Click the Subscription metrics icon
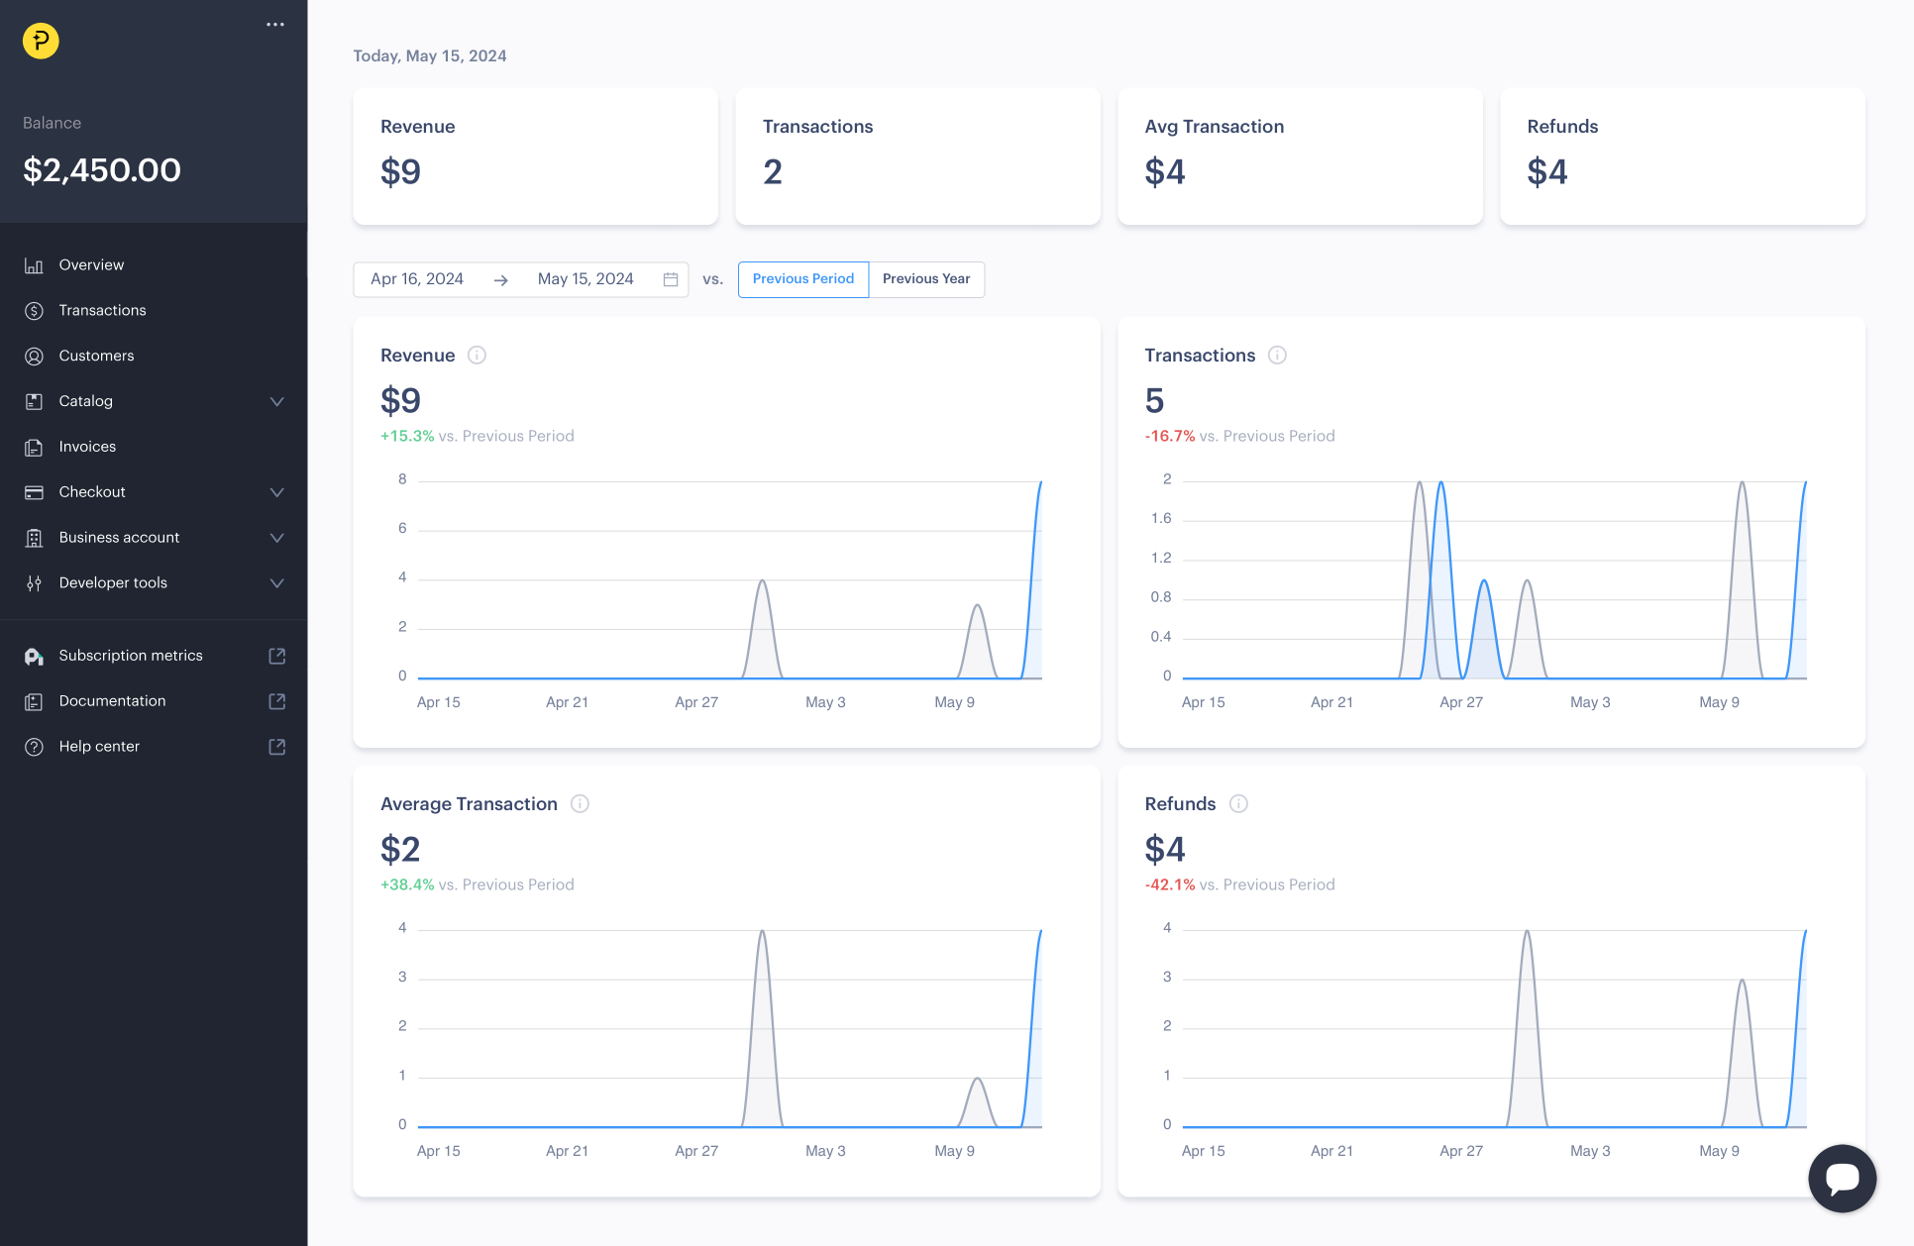This screenshot has height=1246, width=1914. [x=34, y=656]
